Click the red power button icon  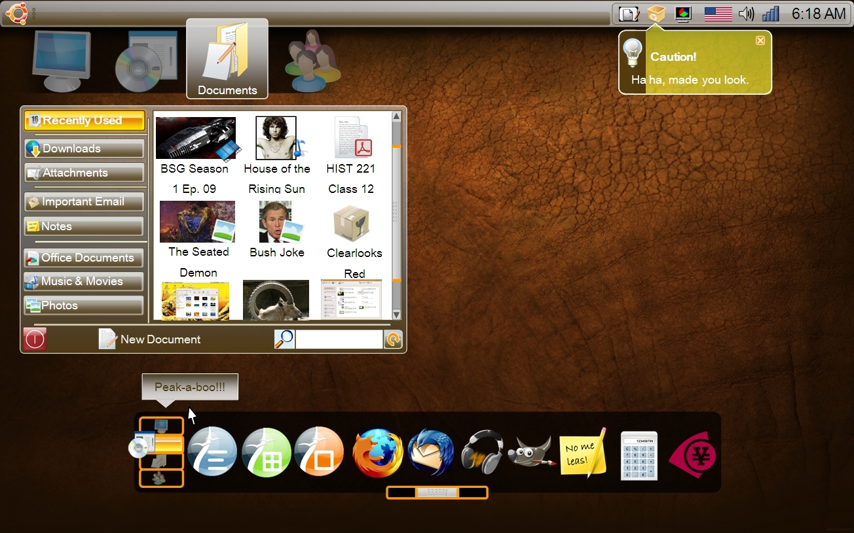pyautogui.click(x=35, y=339)
